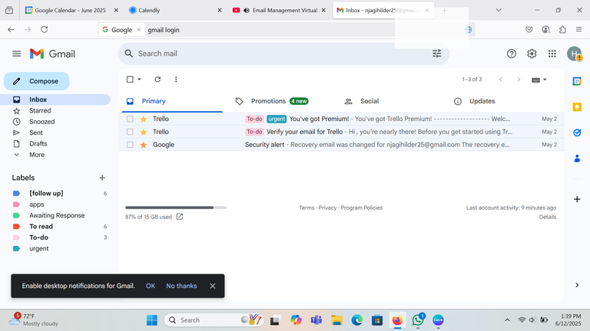The height and width of the screenshot is (331, 590).
Task: Refresh the inbox mail list
Action: pos(157,79)
